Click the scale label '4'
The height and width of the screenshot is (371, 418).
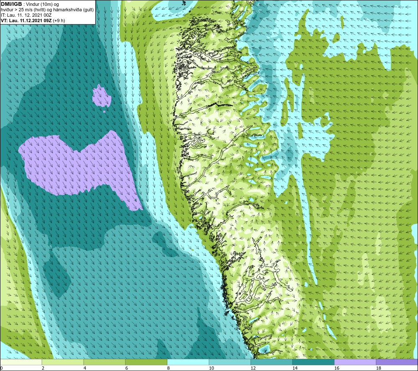(85, 368)
